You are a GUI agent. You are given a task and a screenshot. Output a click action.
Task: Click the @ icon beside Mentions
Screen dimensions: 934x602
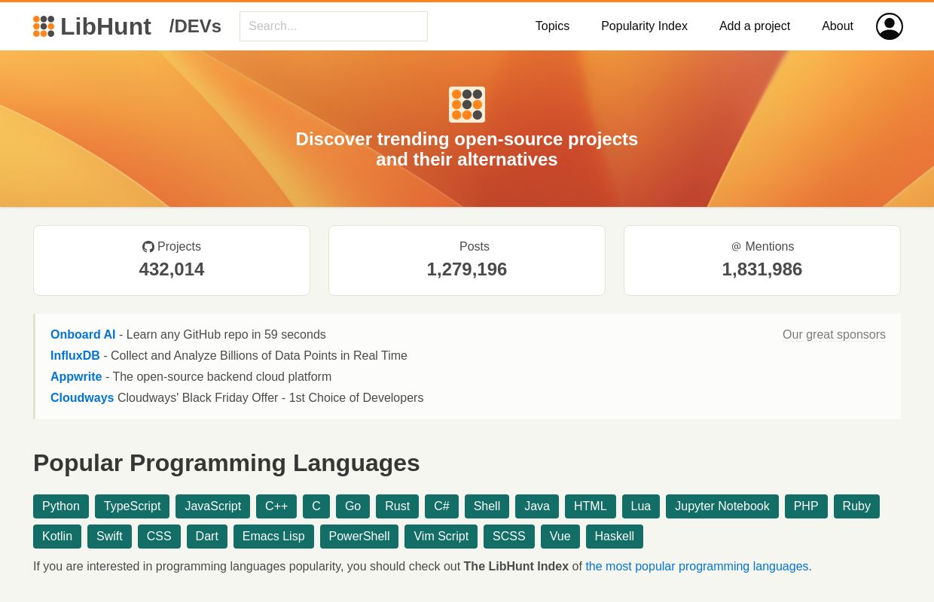pyautogui.click(x=736, y=247)
